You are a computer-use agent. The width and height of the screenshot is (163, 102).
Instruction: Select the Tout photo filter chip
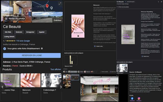(x=65, y=72)
